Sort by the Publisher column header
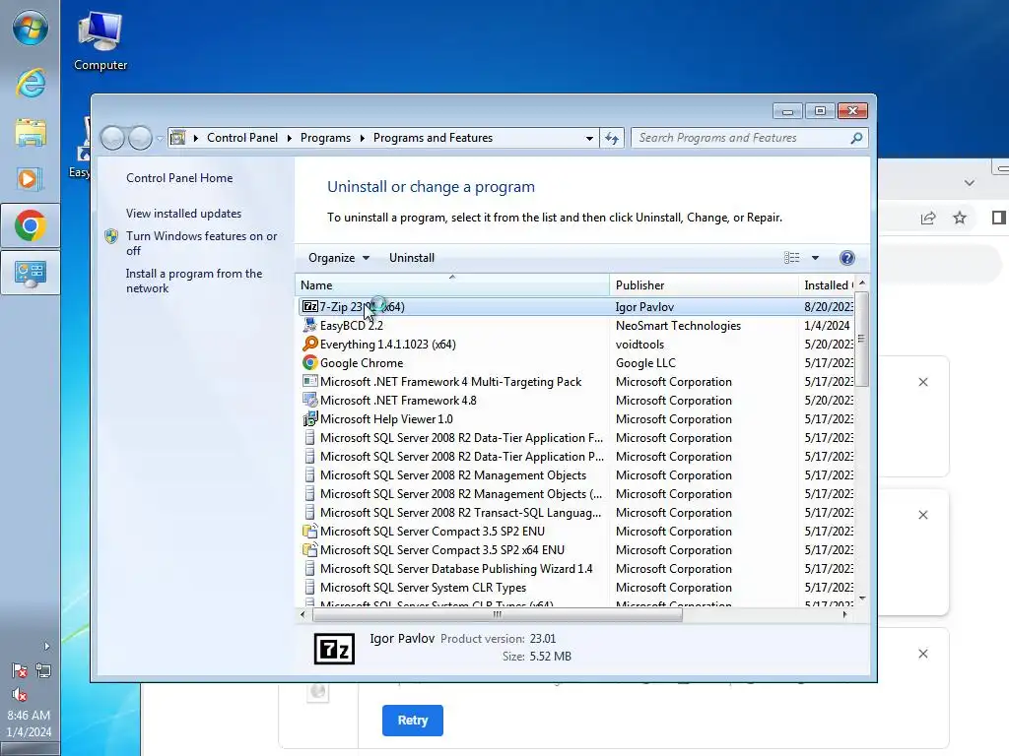Viewport: 1009px width, 756px height. tap(704, 284)
